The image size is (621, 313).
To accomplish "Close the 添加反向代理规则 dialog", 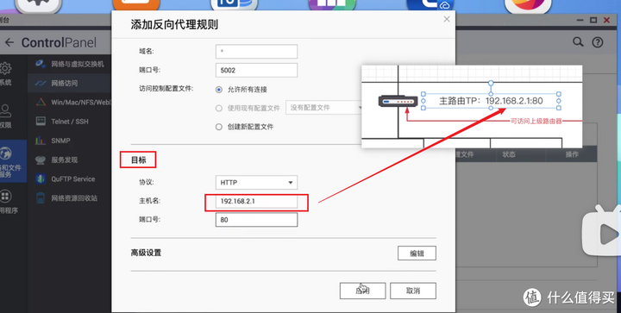I will [447, 19].
